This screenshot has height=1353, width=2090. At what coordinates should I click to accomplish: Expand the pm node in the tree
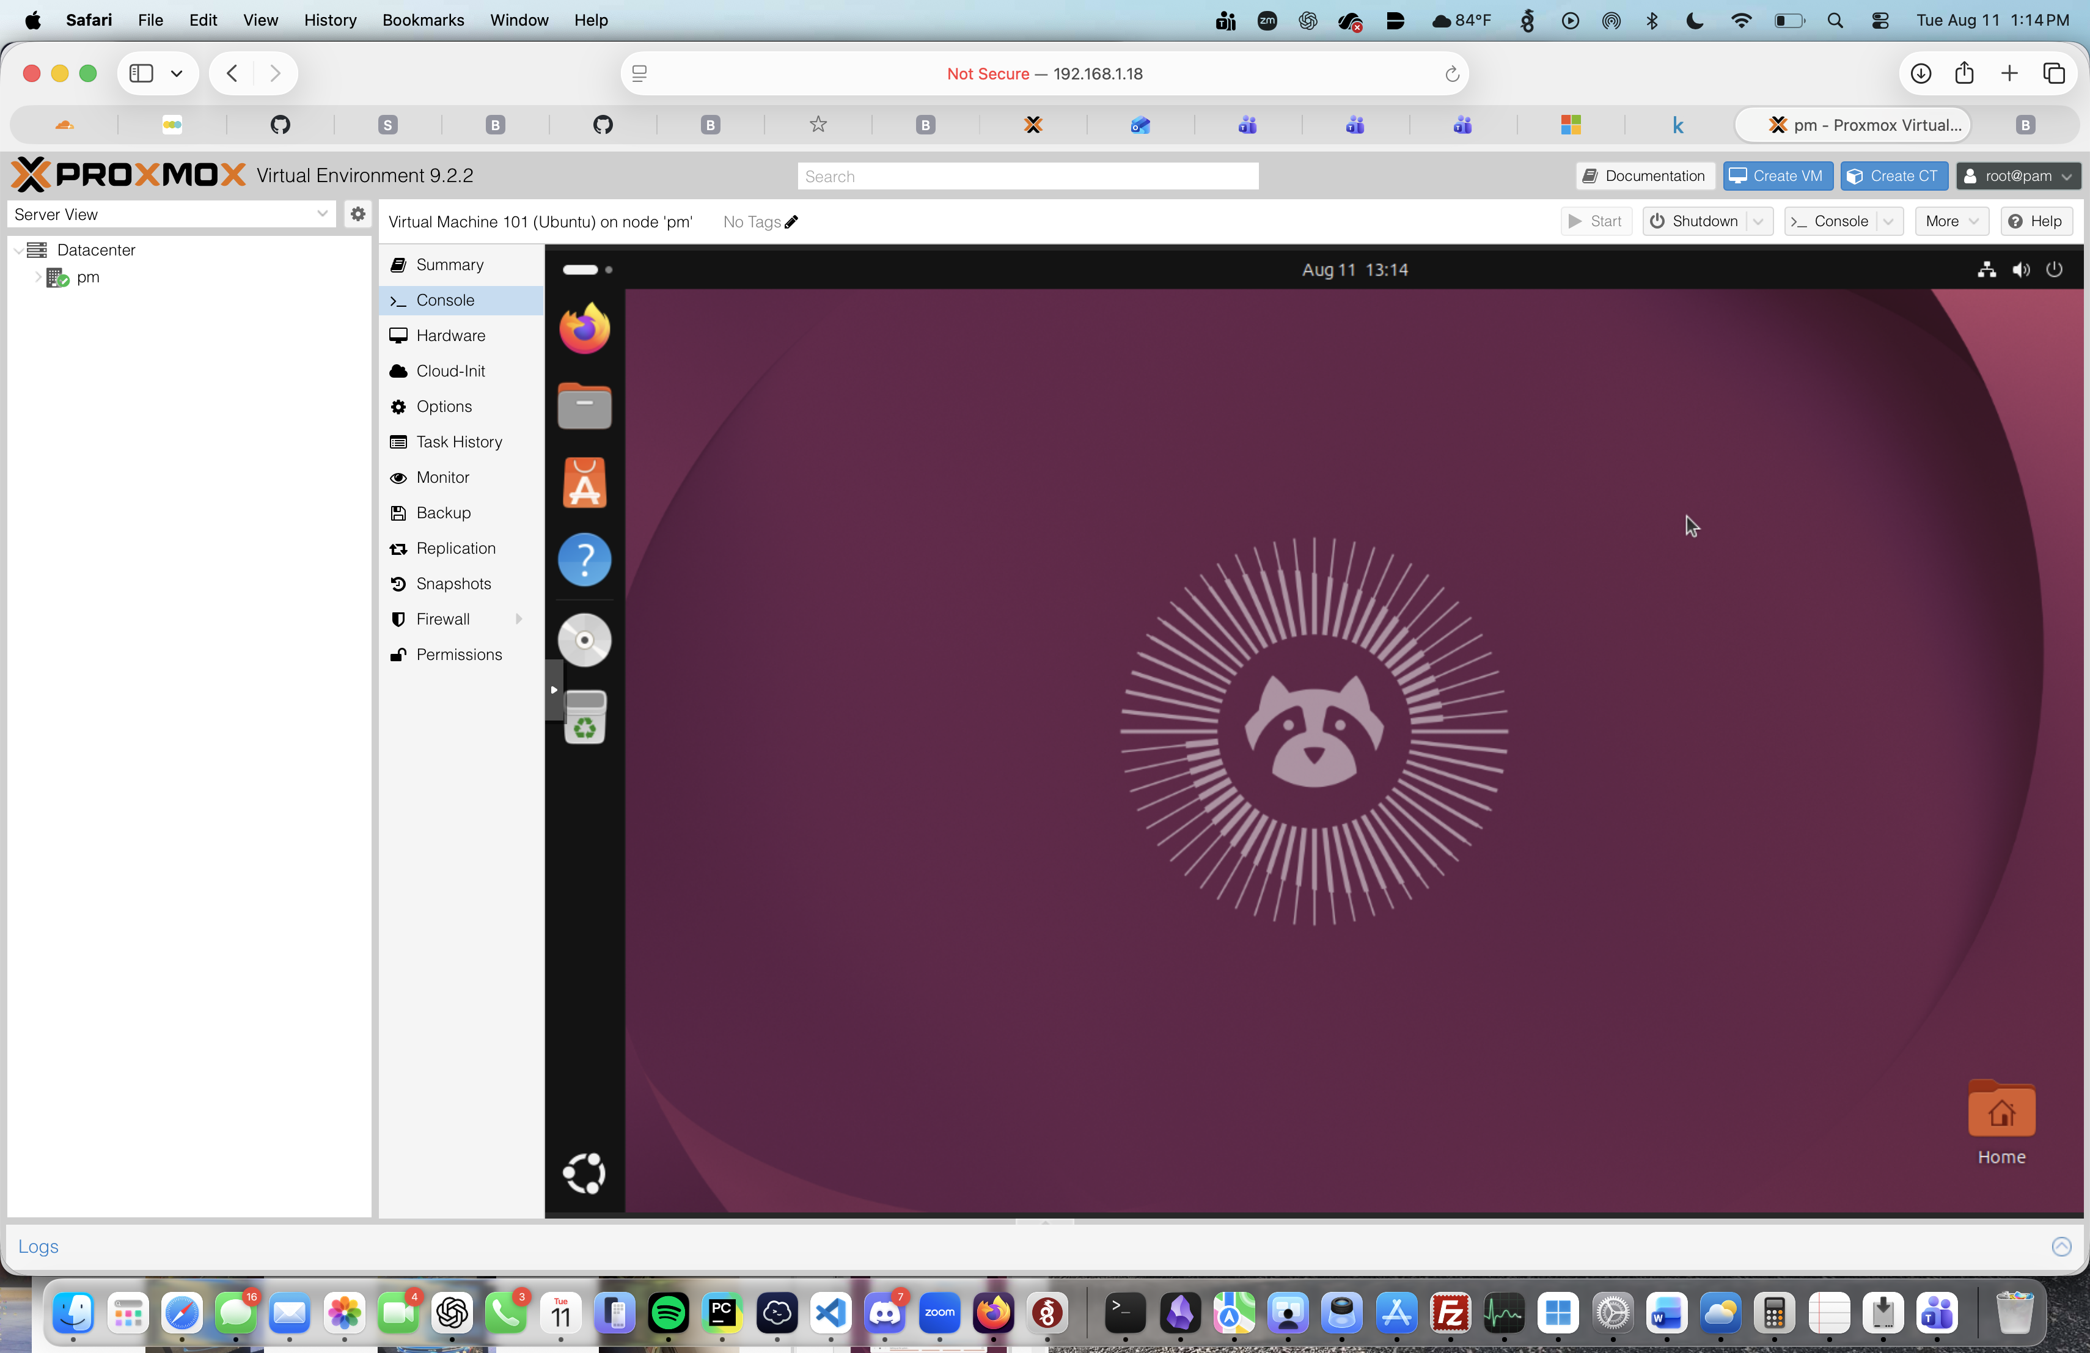38,277
